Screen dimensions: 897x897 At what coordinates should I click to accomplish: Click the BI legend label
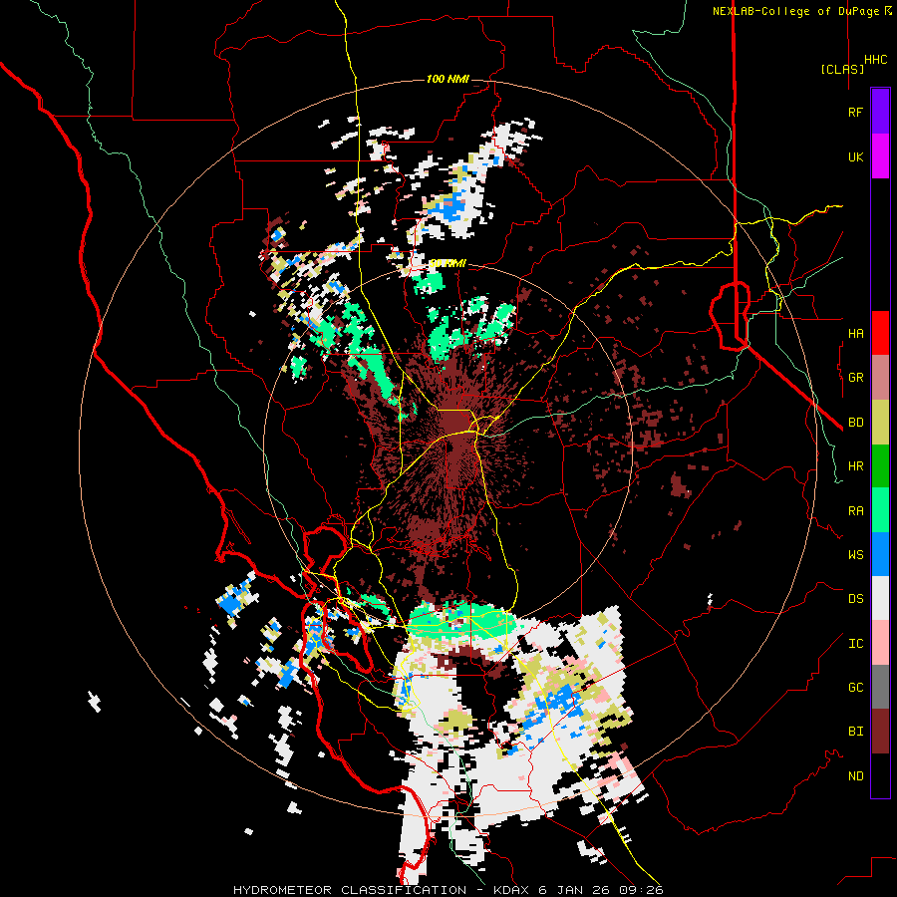pos(855,732)
